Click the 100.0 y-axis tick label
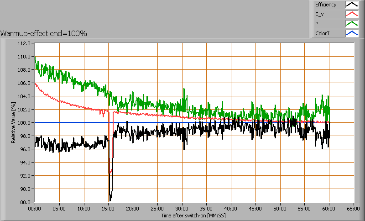Viewport: 365px width, 221px height. coord(25,123)
